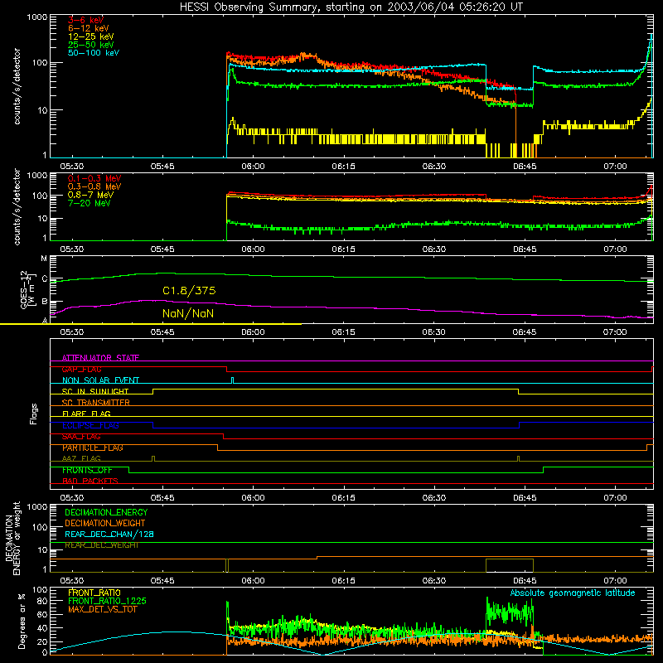Click the counts/s/detector label of MeV panel
The height and width of the screenshot is (663, 663).
tap(17, 207)
